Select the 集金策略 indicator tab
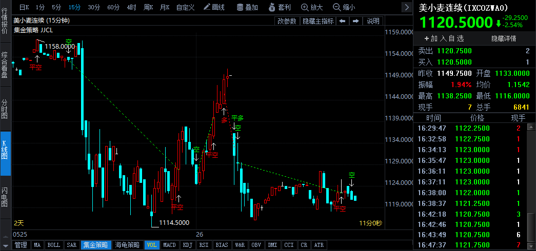The height and width of the screenshot is (251, 536). point(96,245)
